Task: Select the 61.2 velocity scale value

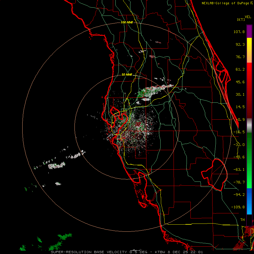Action: point(240,69)
